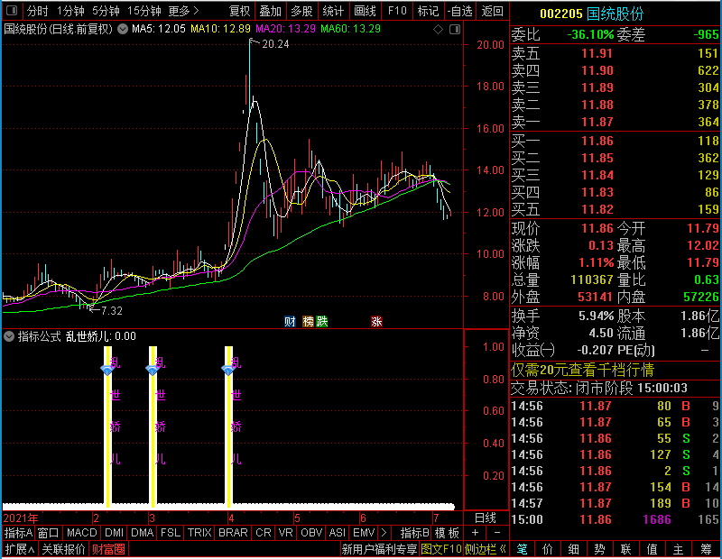Open the 指标B list
Screen dimensions: 722x559
pos(415,533)
